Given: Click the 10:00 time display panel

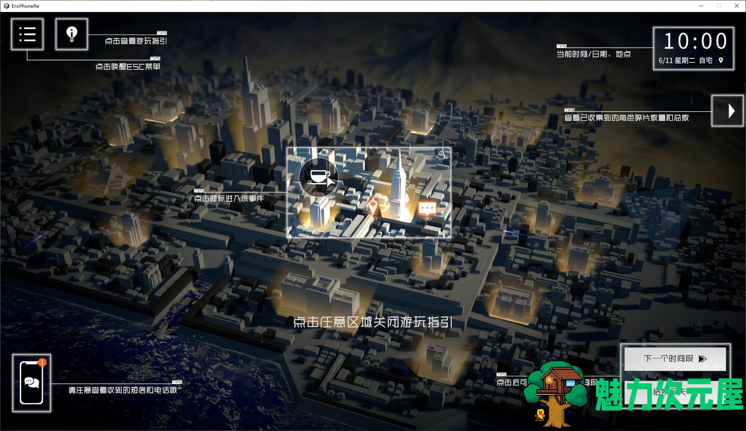Looking at the screenshot, I should click(x=694, y=48).
